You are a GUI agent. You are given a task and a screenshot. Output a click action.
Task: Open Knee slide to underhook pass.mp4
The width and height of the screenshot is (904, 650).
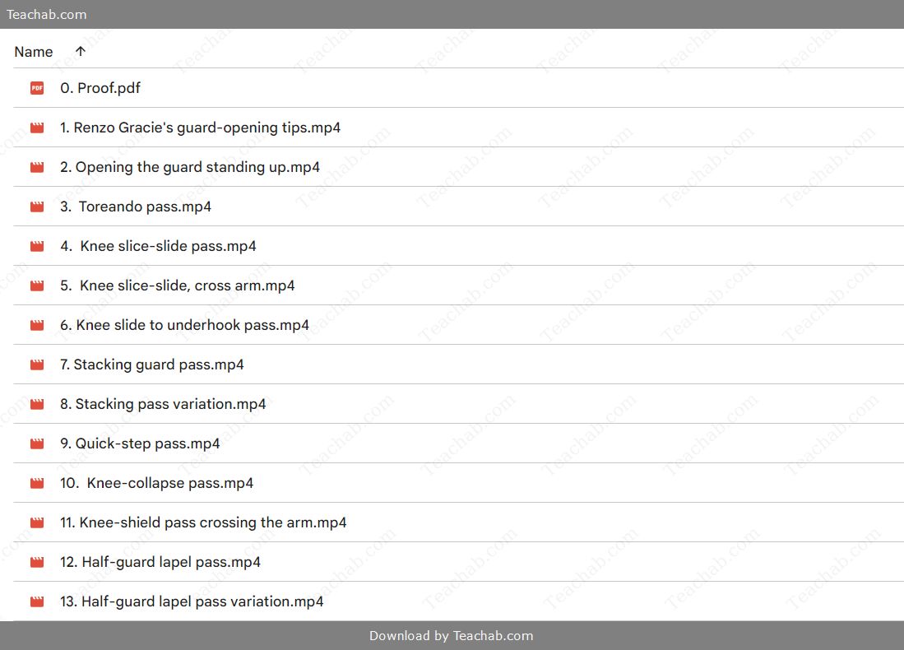click(184, 325)
